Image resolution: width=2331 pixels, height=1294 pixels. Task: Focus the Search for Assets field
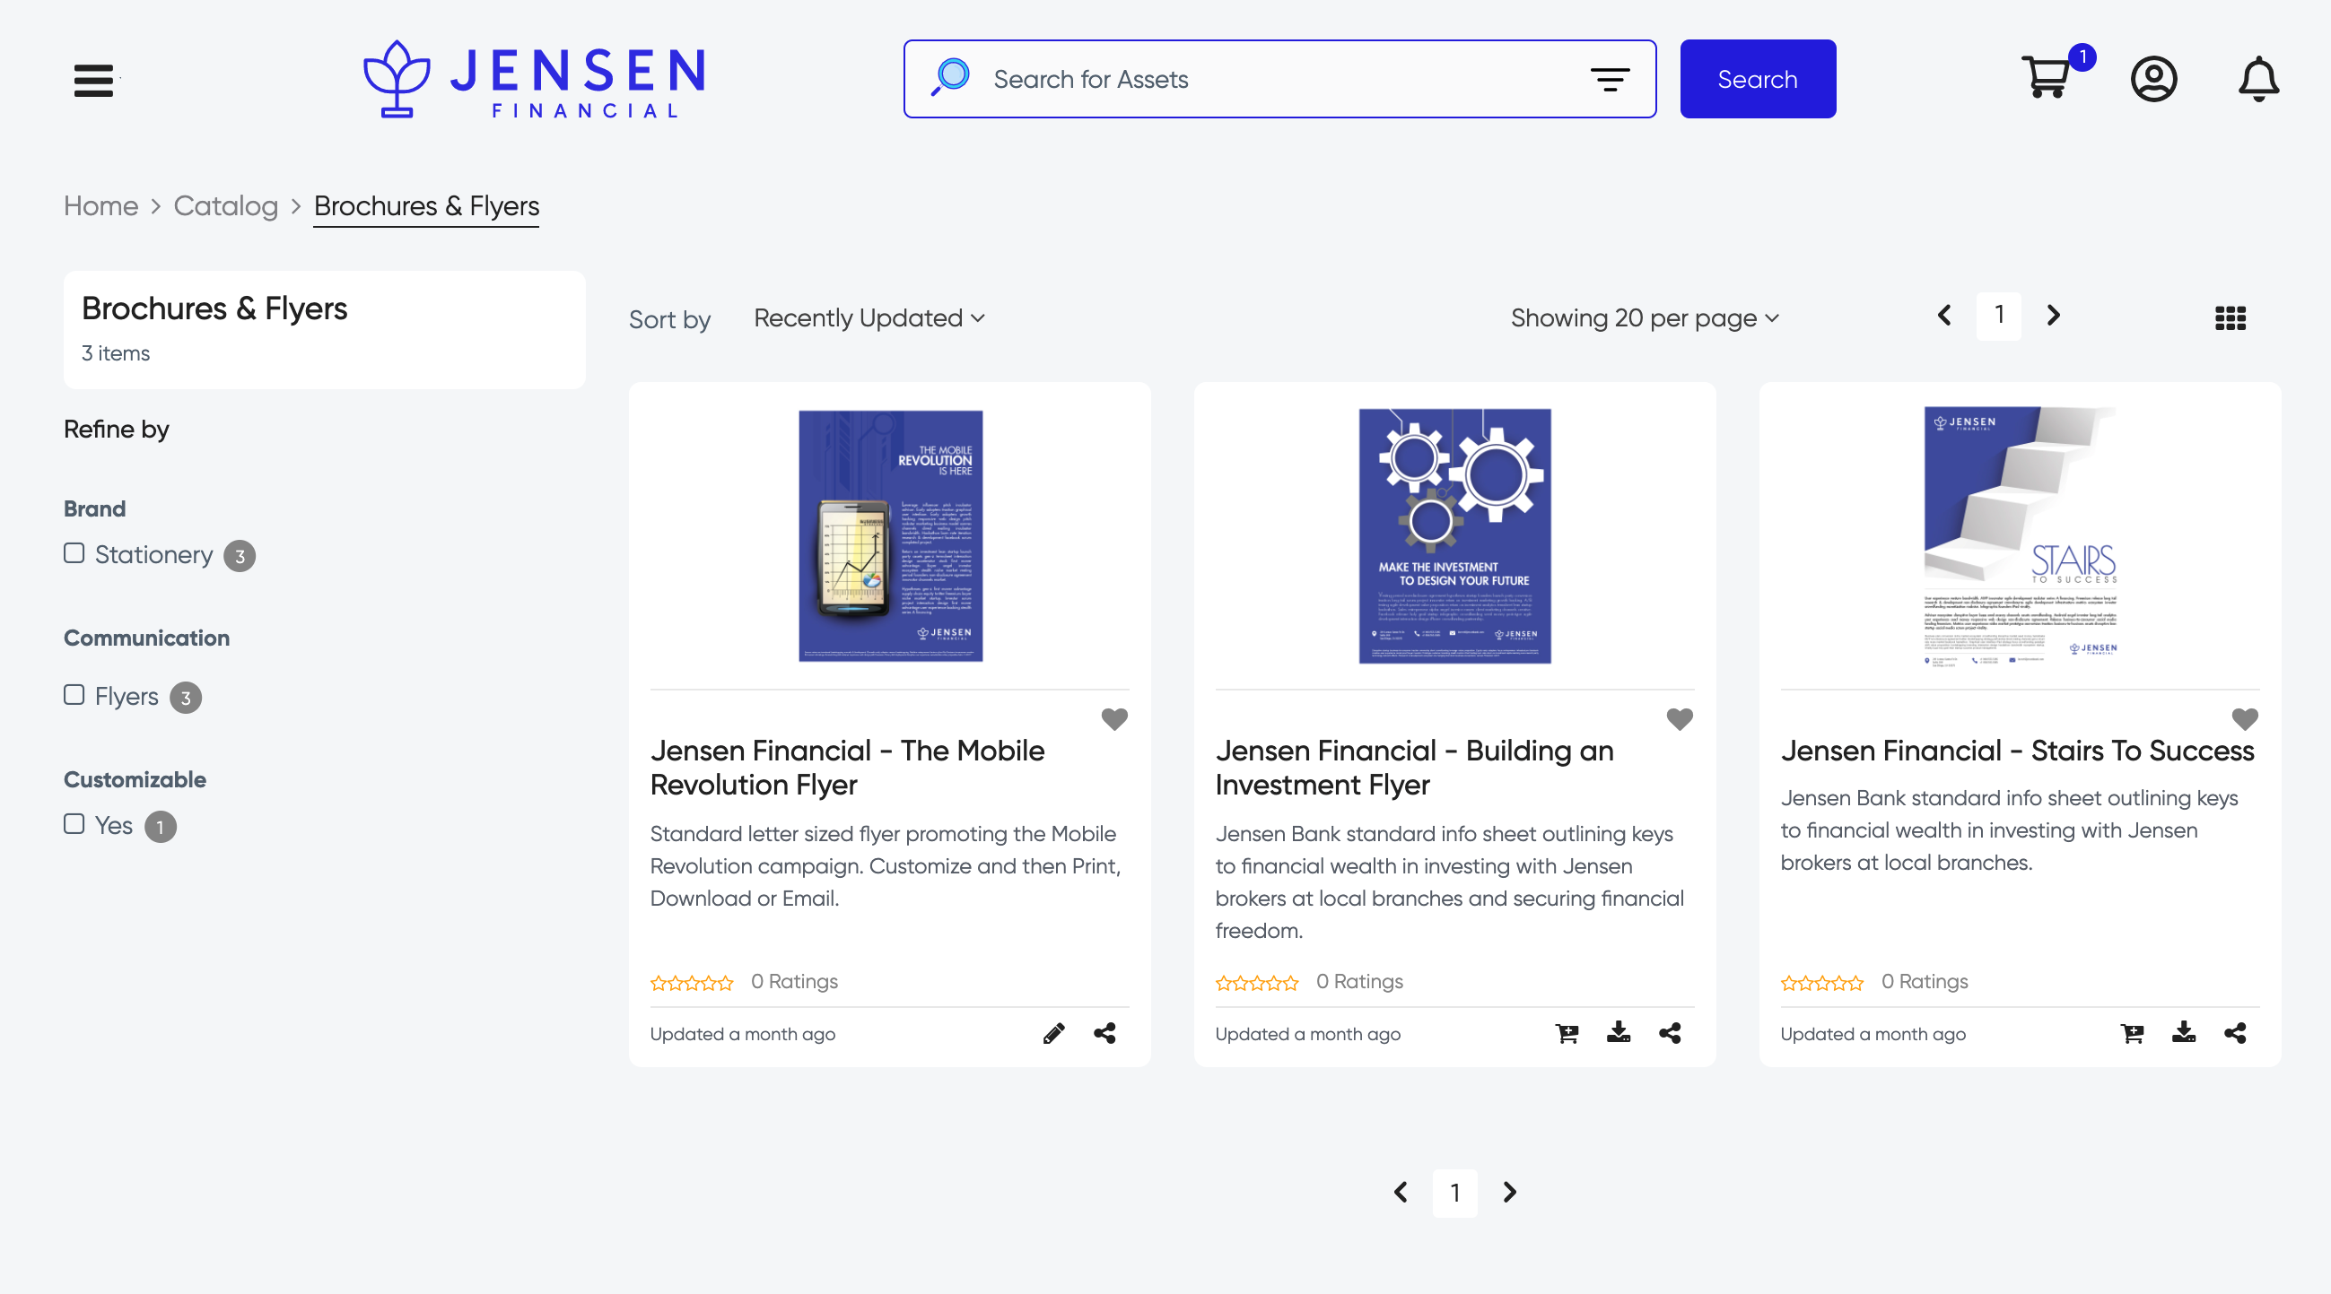point(1279,79)
